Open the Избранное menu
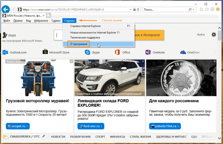 41,20
